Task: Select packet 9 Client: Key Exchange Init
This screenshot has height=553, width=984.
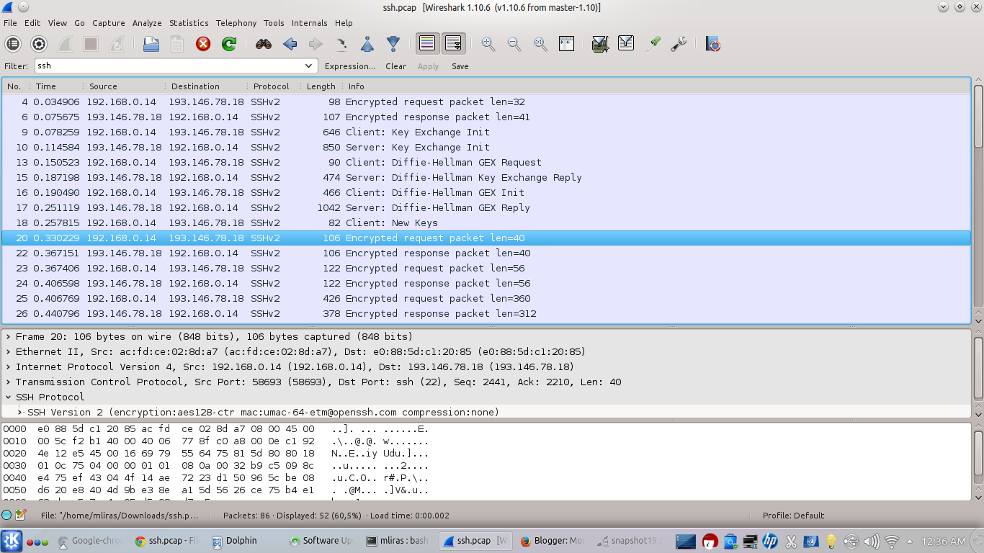Action: point(486,132)
